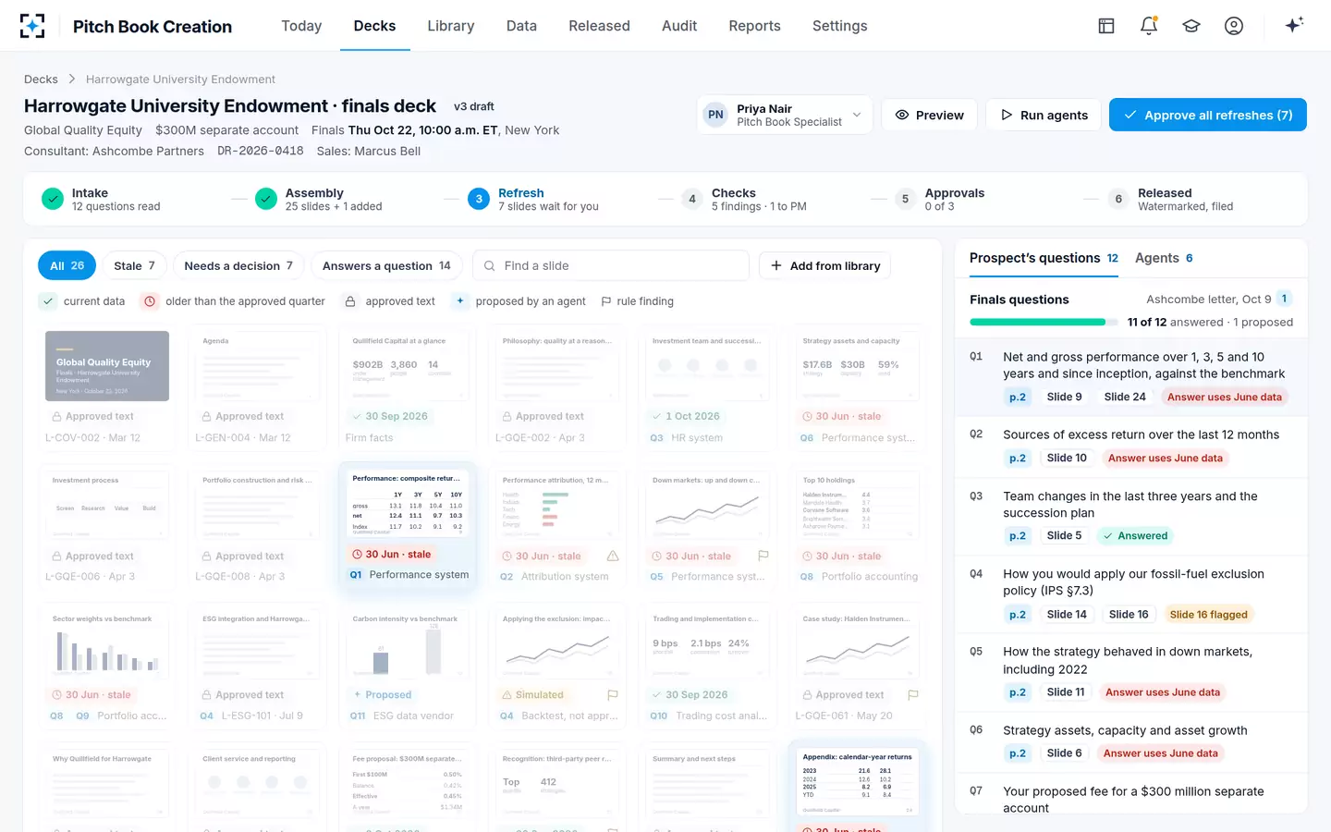Toggle proposed by an agent filter
The image size is (1331, 832).
click(519, 301)
